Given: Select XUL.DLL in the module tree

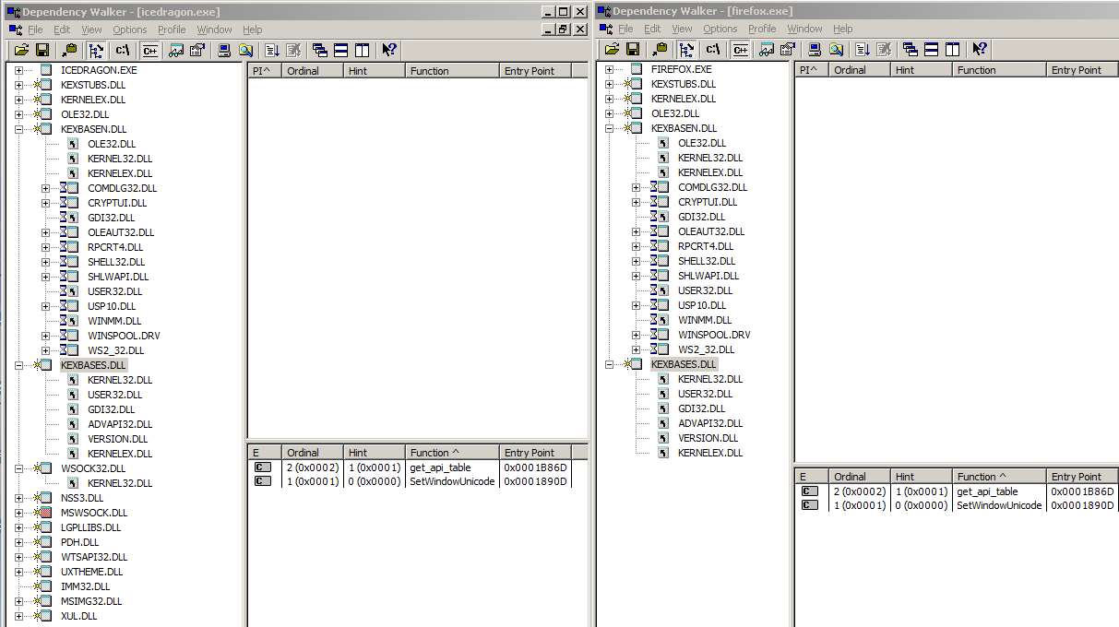Looking at the screenshot, I should pos(78,616).
